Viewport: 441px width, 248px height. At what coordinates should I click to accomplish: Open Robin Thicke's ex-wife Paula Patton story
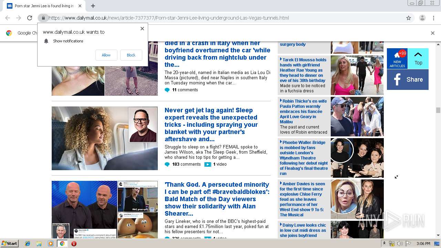click(303, 111)
